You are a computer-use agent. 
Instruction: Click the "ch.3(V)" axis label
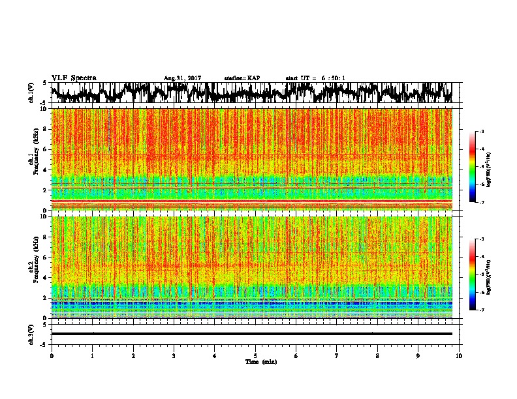pyautogui.click(x=31, y=335)
